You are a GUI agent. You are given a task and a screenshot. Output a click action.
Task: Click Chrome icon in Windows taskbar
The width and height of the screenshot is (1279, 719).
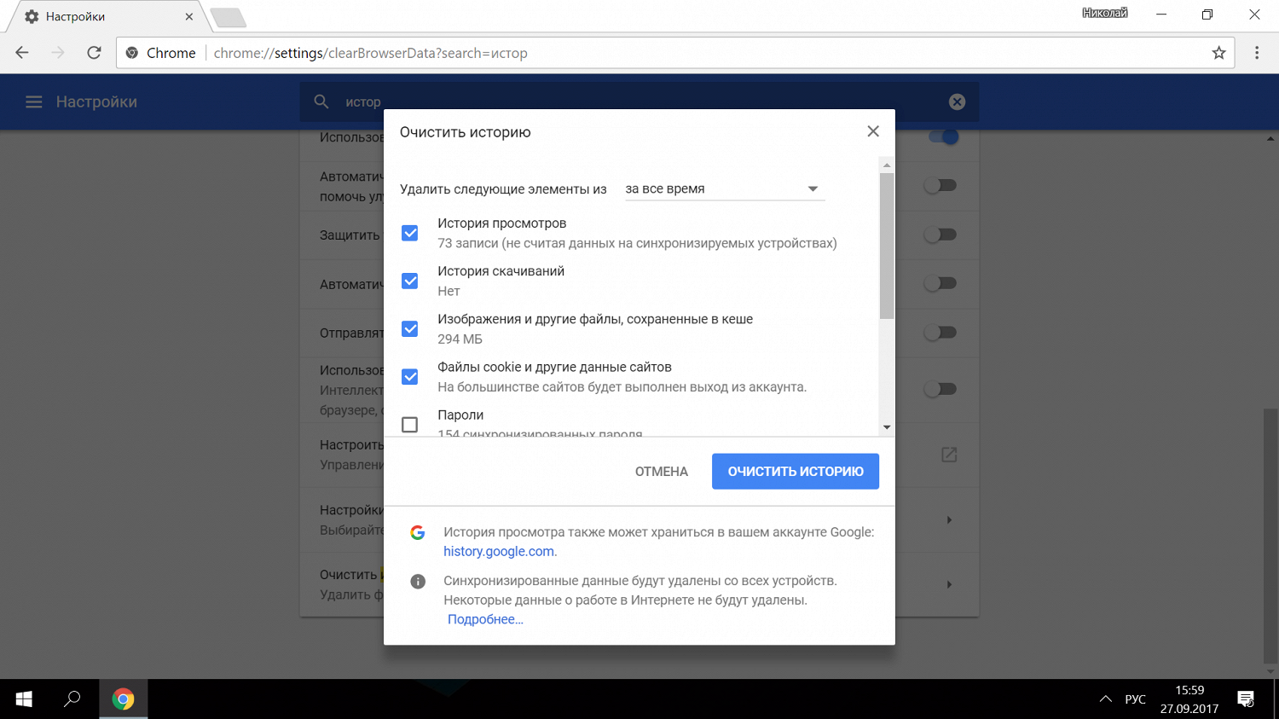click(124, 699)
